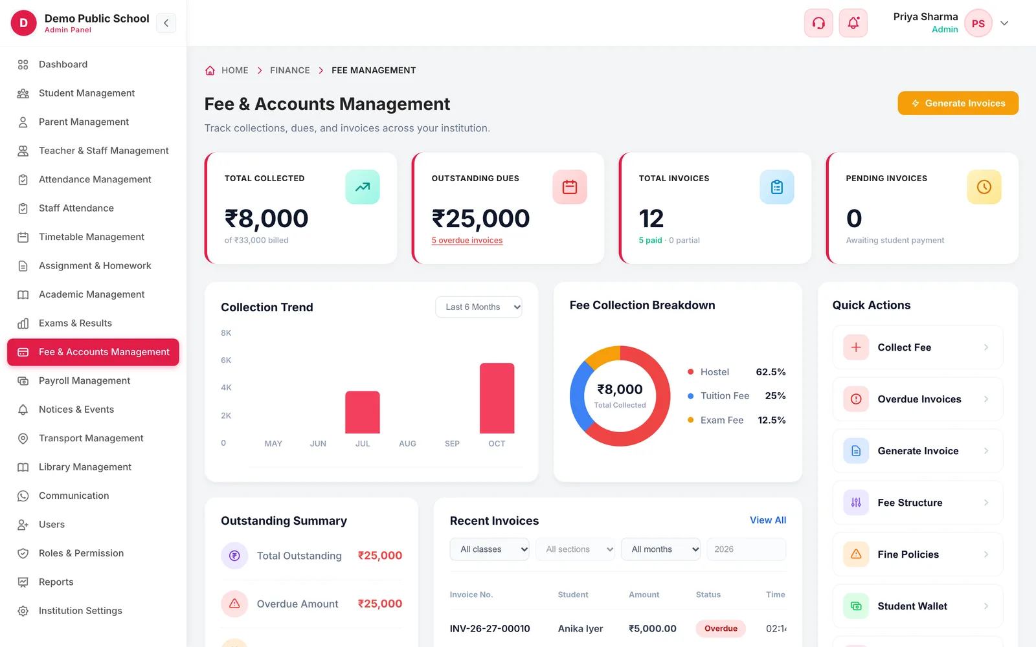Click the JUL bar in Collection Trend
The width and height of the screenshot is (1036, 647).
(363, 412)
